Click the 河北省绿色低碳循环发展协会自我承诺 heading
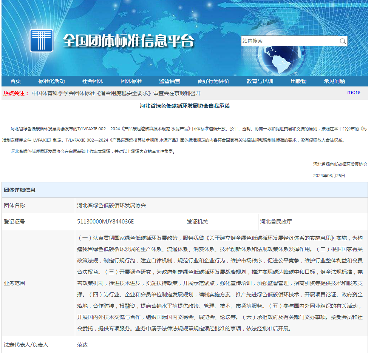Screen dimensions: 371x353 (185, 106)
